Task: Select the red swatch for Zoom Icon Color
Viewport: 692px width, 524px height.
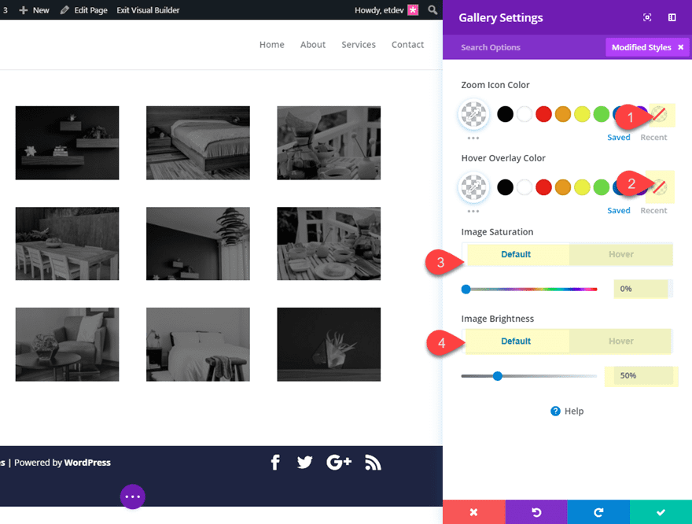Action: pos(543,114)
